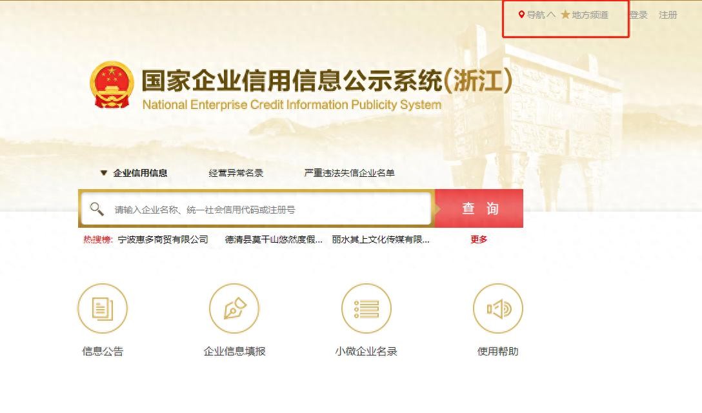Select the 企业信息用信息 triangle tab marker
The width and height of the screenshot is (702, 413).
[103, 173]
